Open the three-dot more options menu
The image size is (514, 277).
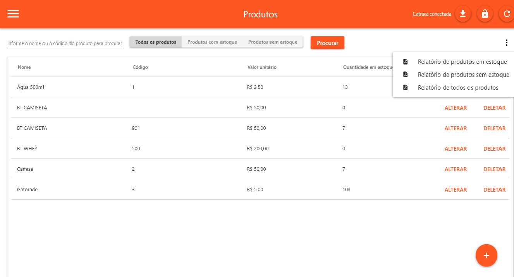pyautogui.click(x=506, y=43)
